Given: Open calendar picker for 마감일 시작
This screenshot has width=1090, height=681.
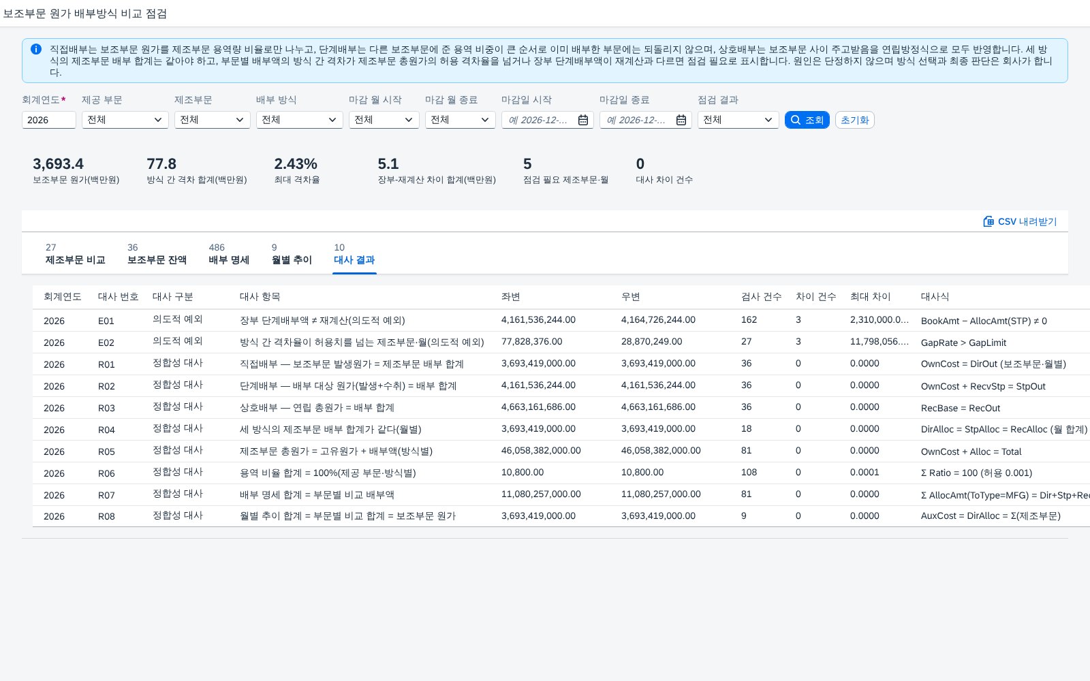Looking at the screenshot, I should [x=583, y=120].
